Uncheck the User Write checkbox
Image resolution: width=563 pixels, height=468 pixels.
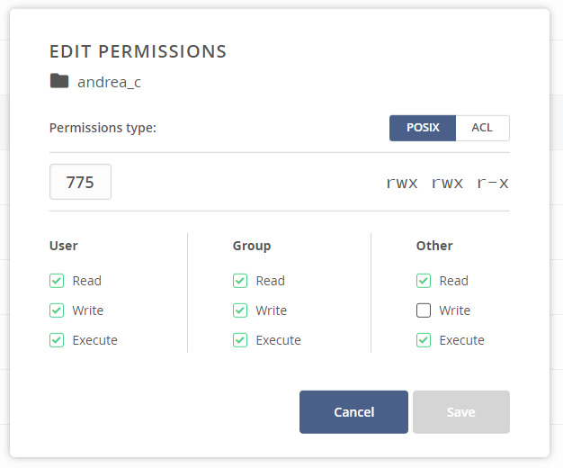coord(57,310)
